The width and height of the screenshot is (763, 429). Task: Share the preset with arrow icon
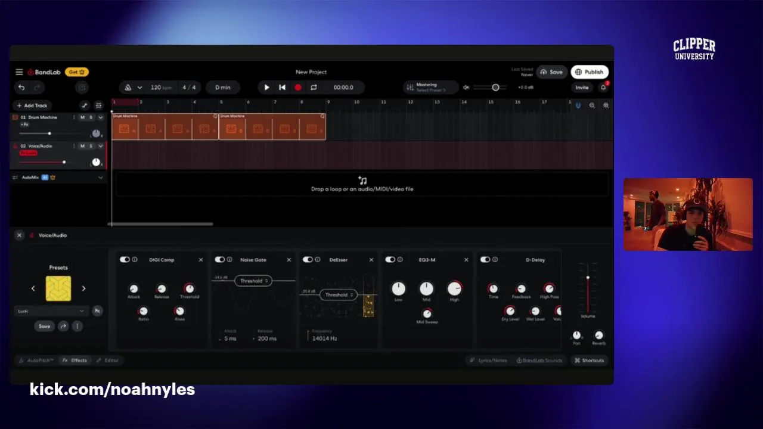click(63, 327)
